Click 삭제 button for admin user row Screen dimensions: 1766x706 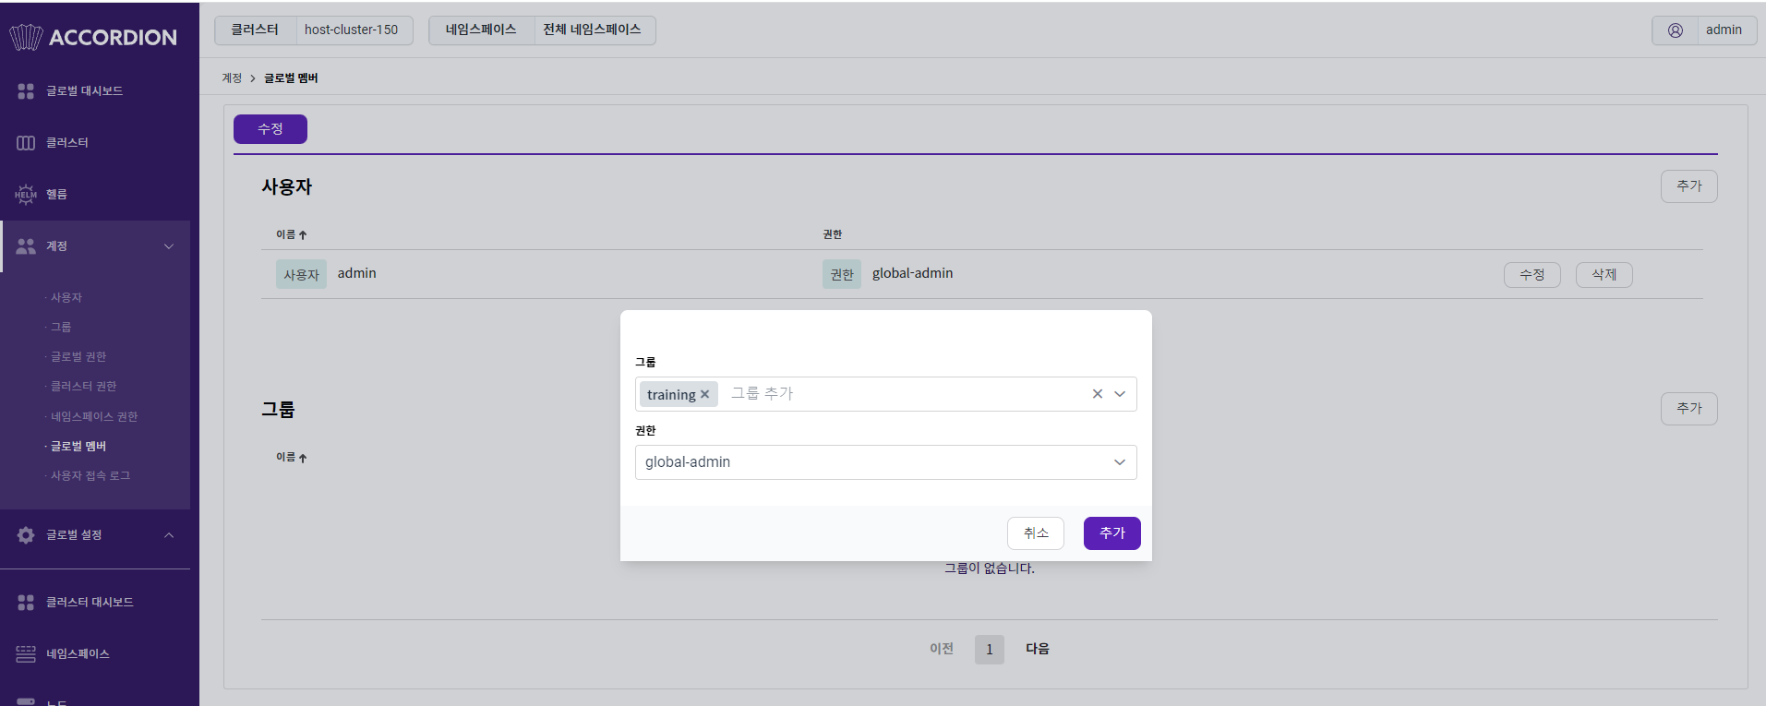pos(1604,275)
